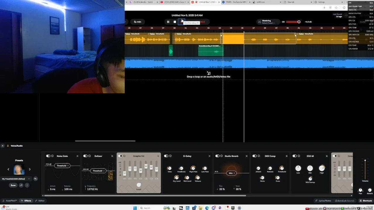Remove the DIGI Comp effect
The height and width of the screenshot is (210, 374).
[286, 156]
